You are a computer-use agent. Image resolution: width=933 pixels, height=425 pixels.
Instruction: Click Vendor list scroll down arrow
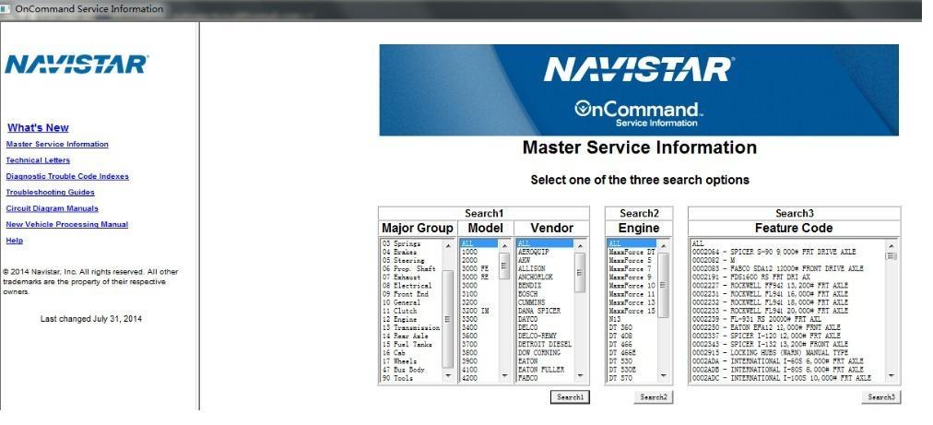[x=580, y=377]
